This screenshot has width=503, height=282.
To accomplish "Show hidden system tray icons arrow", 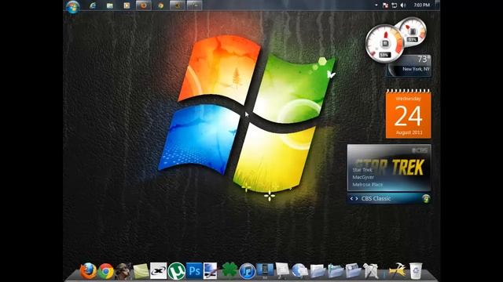I will [x=376, y=5].
